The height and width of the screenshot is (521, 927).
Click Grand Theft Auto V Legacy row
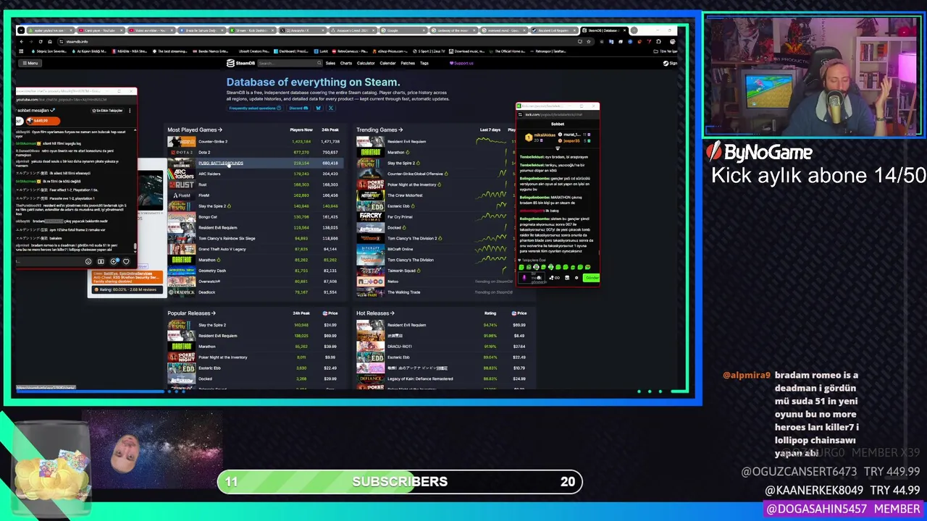[253, 249]
